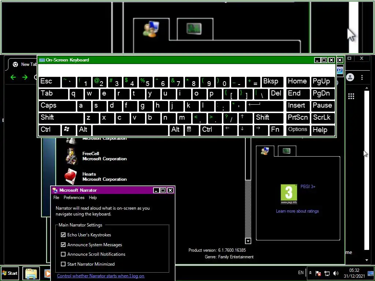Click the down arrow key on On-Screen Keyboard
The image size is (375, 281).
coord(245,130)
